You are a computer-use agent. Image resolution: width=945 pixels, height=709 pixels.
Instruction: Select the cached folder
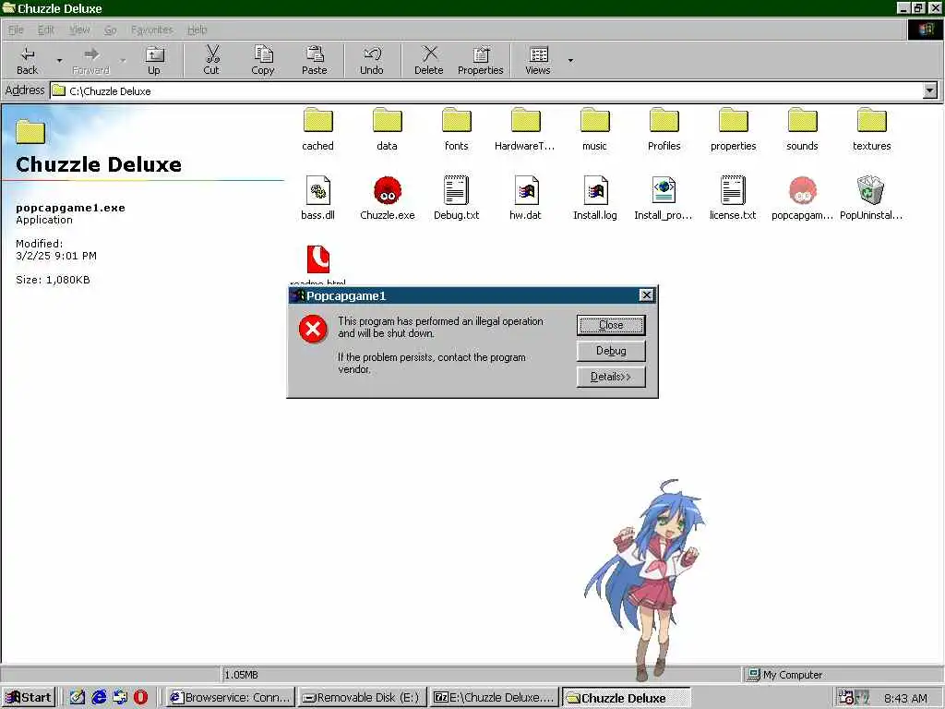[x=317, y=129]
